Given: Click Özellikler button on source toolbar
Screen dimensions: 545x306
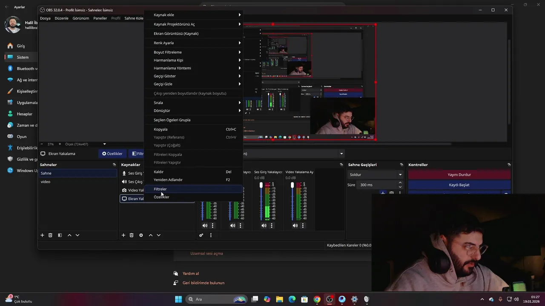Looking at the screenshot, I should click(112, 153).
